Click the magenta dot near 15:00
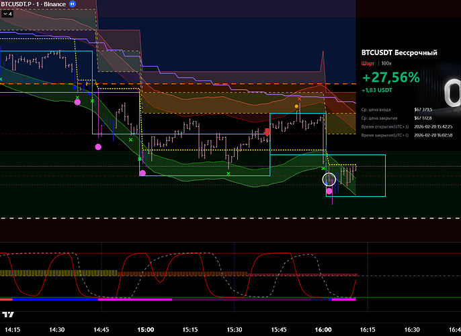461x336 pixels. (x=142, y=173)
